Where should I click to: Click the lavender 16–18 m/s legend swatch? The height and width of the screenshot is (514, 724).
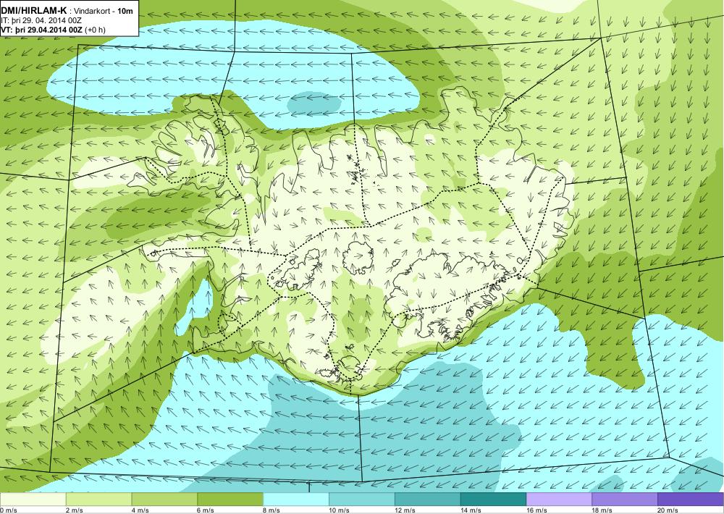pos(559,500)
